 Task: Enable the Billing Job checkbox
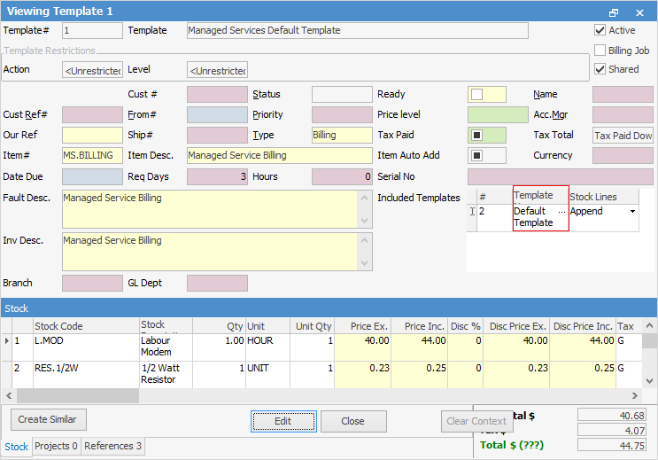click(x=600, y=51)
